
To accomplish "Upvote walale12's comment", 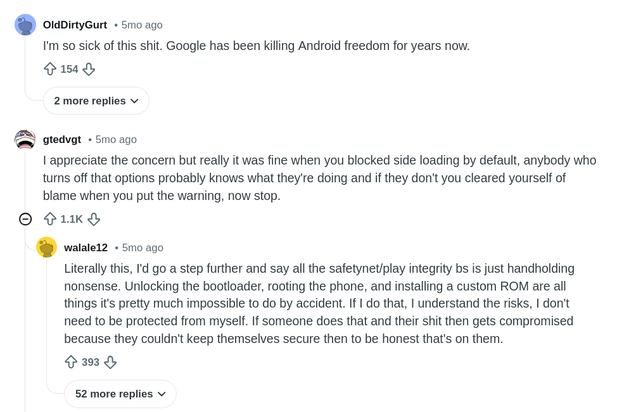I will coord(71,362).
